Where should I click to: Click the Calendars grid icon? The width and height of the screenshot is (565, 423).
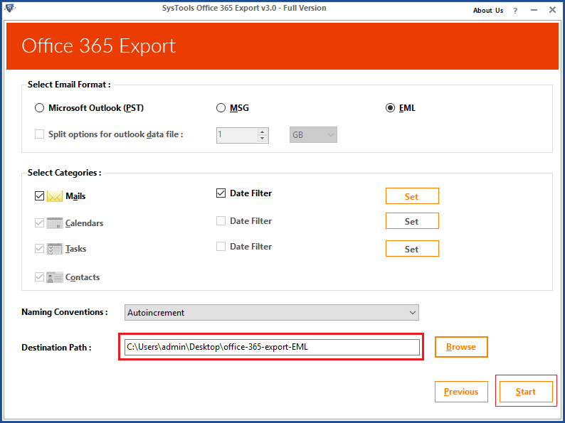[55, 223]
